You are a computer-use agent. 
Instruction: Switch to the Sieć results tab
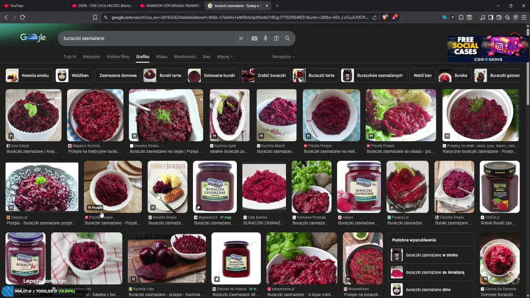(x=207, y=57)
